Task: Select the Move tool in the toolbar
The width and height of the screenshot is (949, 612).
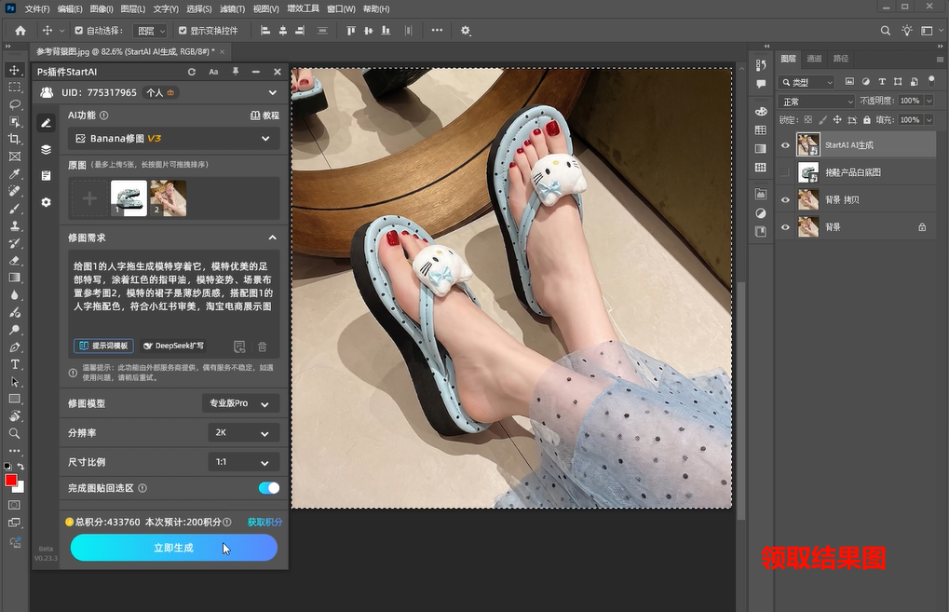Action: click(13, 70)
